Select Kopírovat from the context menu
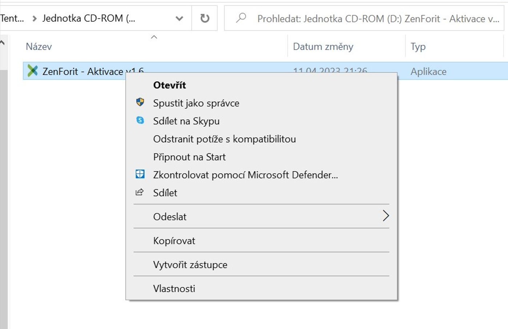 (262, 240)
